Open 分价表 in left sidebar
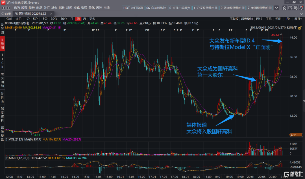305x179 pixels. click(x=2, y=97)
